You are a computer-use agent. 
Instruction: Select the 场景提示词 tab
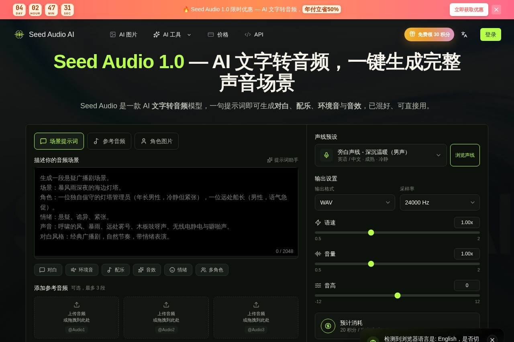click(x=59, y=141)
